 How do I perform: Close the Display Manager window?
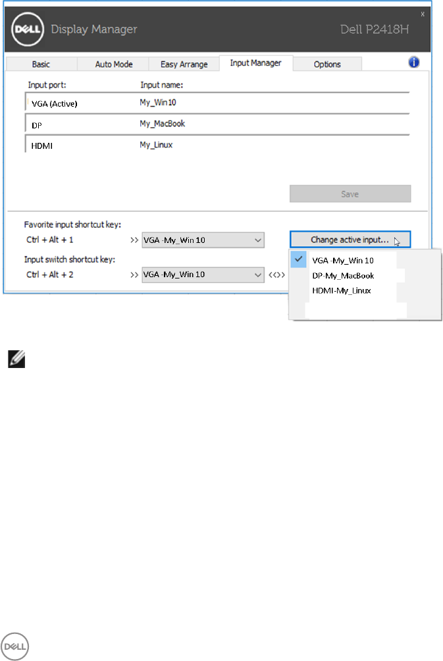coord(423,14)
